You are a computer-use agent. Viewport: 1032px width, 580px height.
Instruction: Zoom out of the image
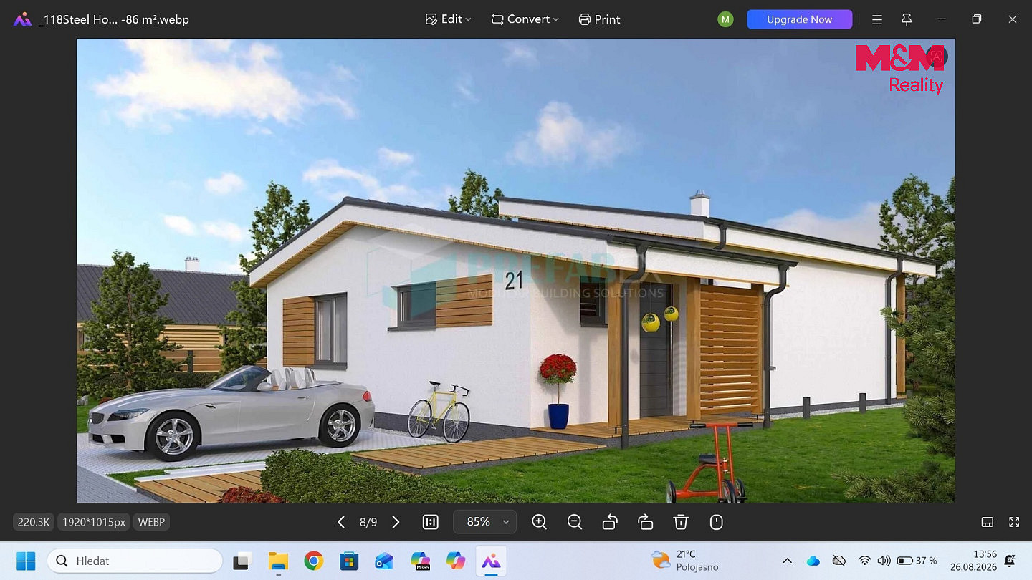point(575,522)
